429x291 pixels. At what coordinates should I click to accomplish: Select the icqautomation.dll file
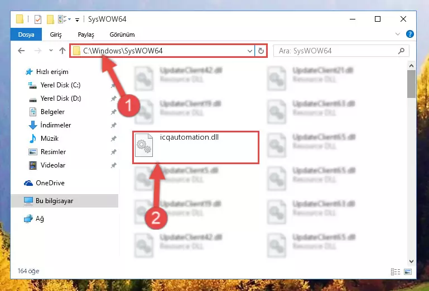(x=196, y=147)
